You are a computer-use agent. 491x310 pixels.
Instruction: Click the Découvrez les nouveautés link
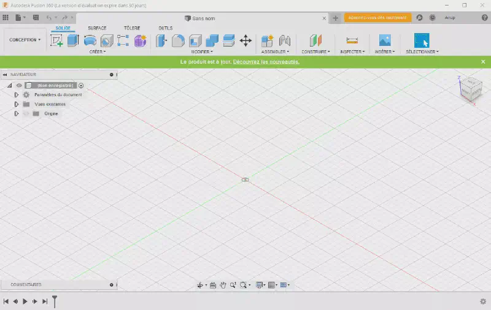point(266,62)
